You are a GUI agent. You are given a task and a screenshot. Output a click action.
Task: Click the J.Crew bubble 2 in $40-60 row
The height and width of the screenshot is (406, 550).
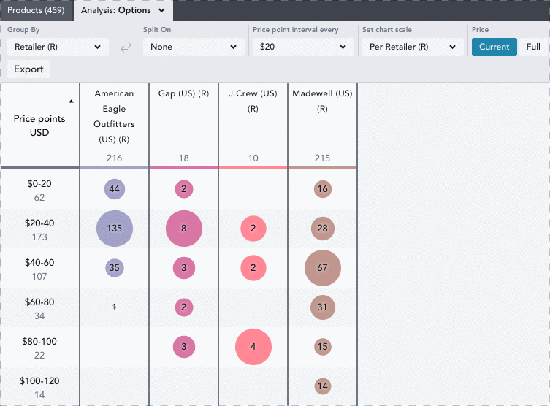253,268
